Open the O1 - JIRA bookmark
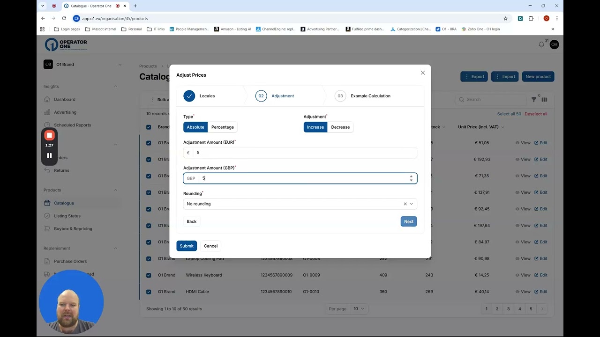The width and height of the screenshot is (600, 337). tap(446, 29)
